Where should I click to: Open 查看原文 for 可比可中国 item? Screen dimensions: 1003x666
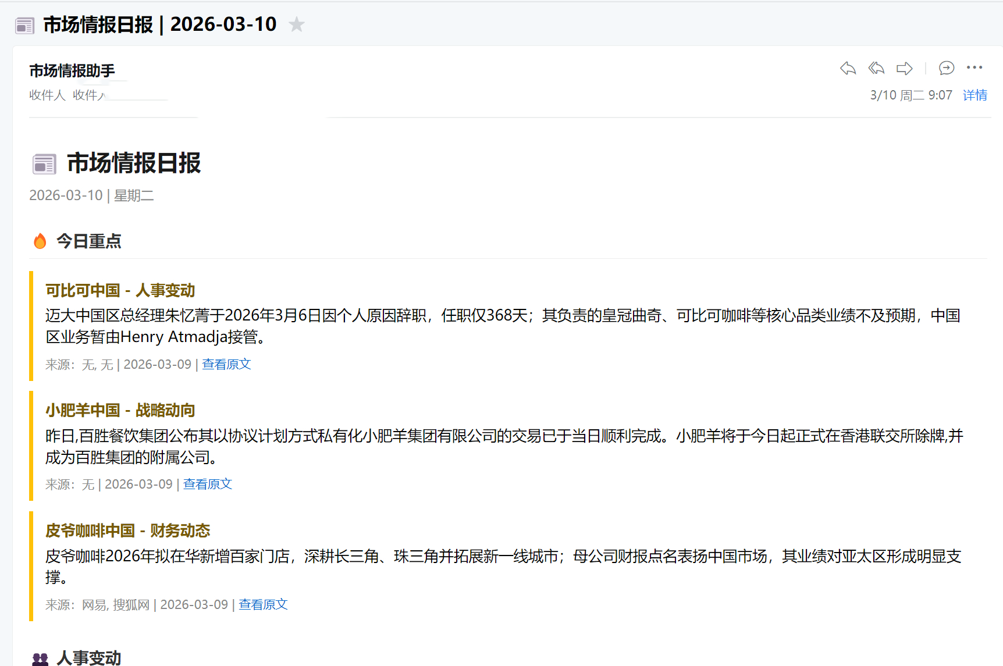pos(226,364)
